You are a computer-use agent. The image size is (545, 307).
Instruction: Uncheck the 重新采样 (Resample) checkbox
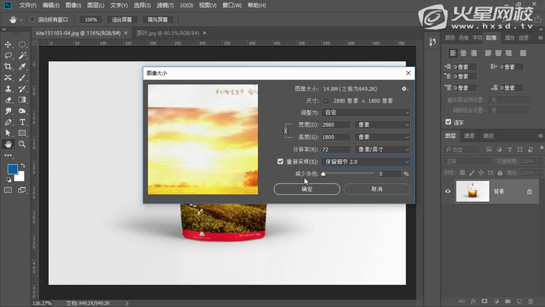click(x=280, y=162)
